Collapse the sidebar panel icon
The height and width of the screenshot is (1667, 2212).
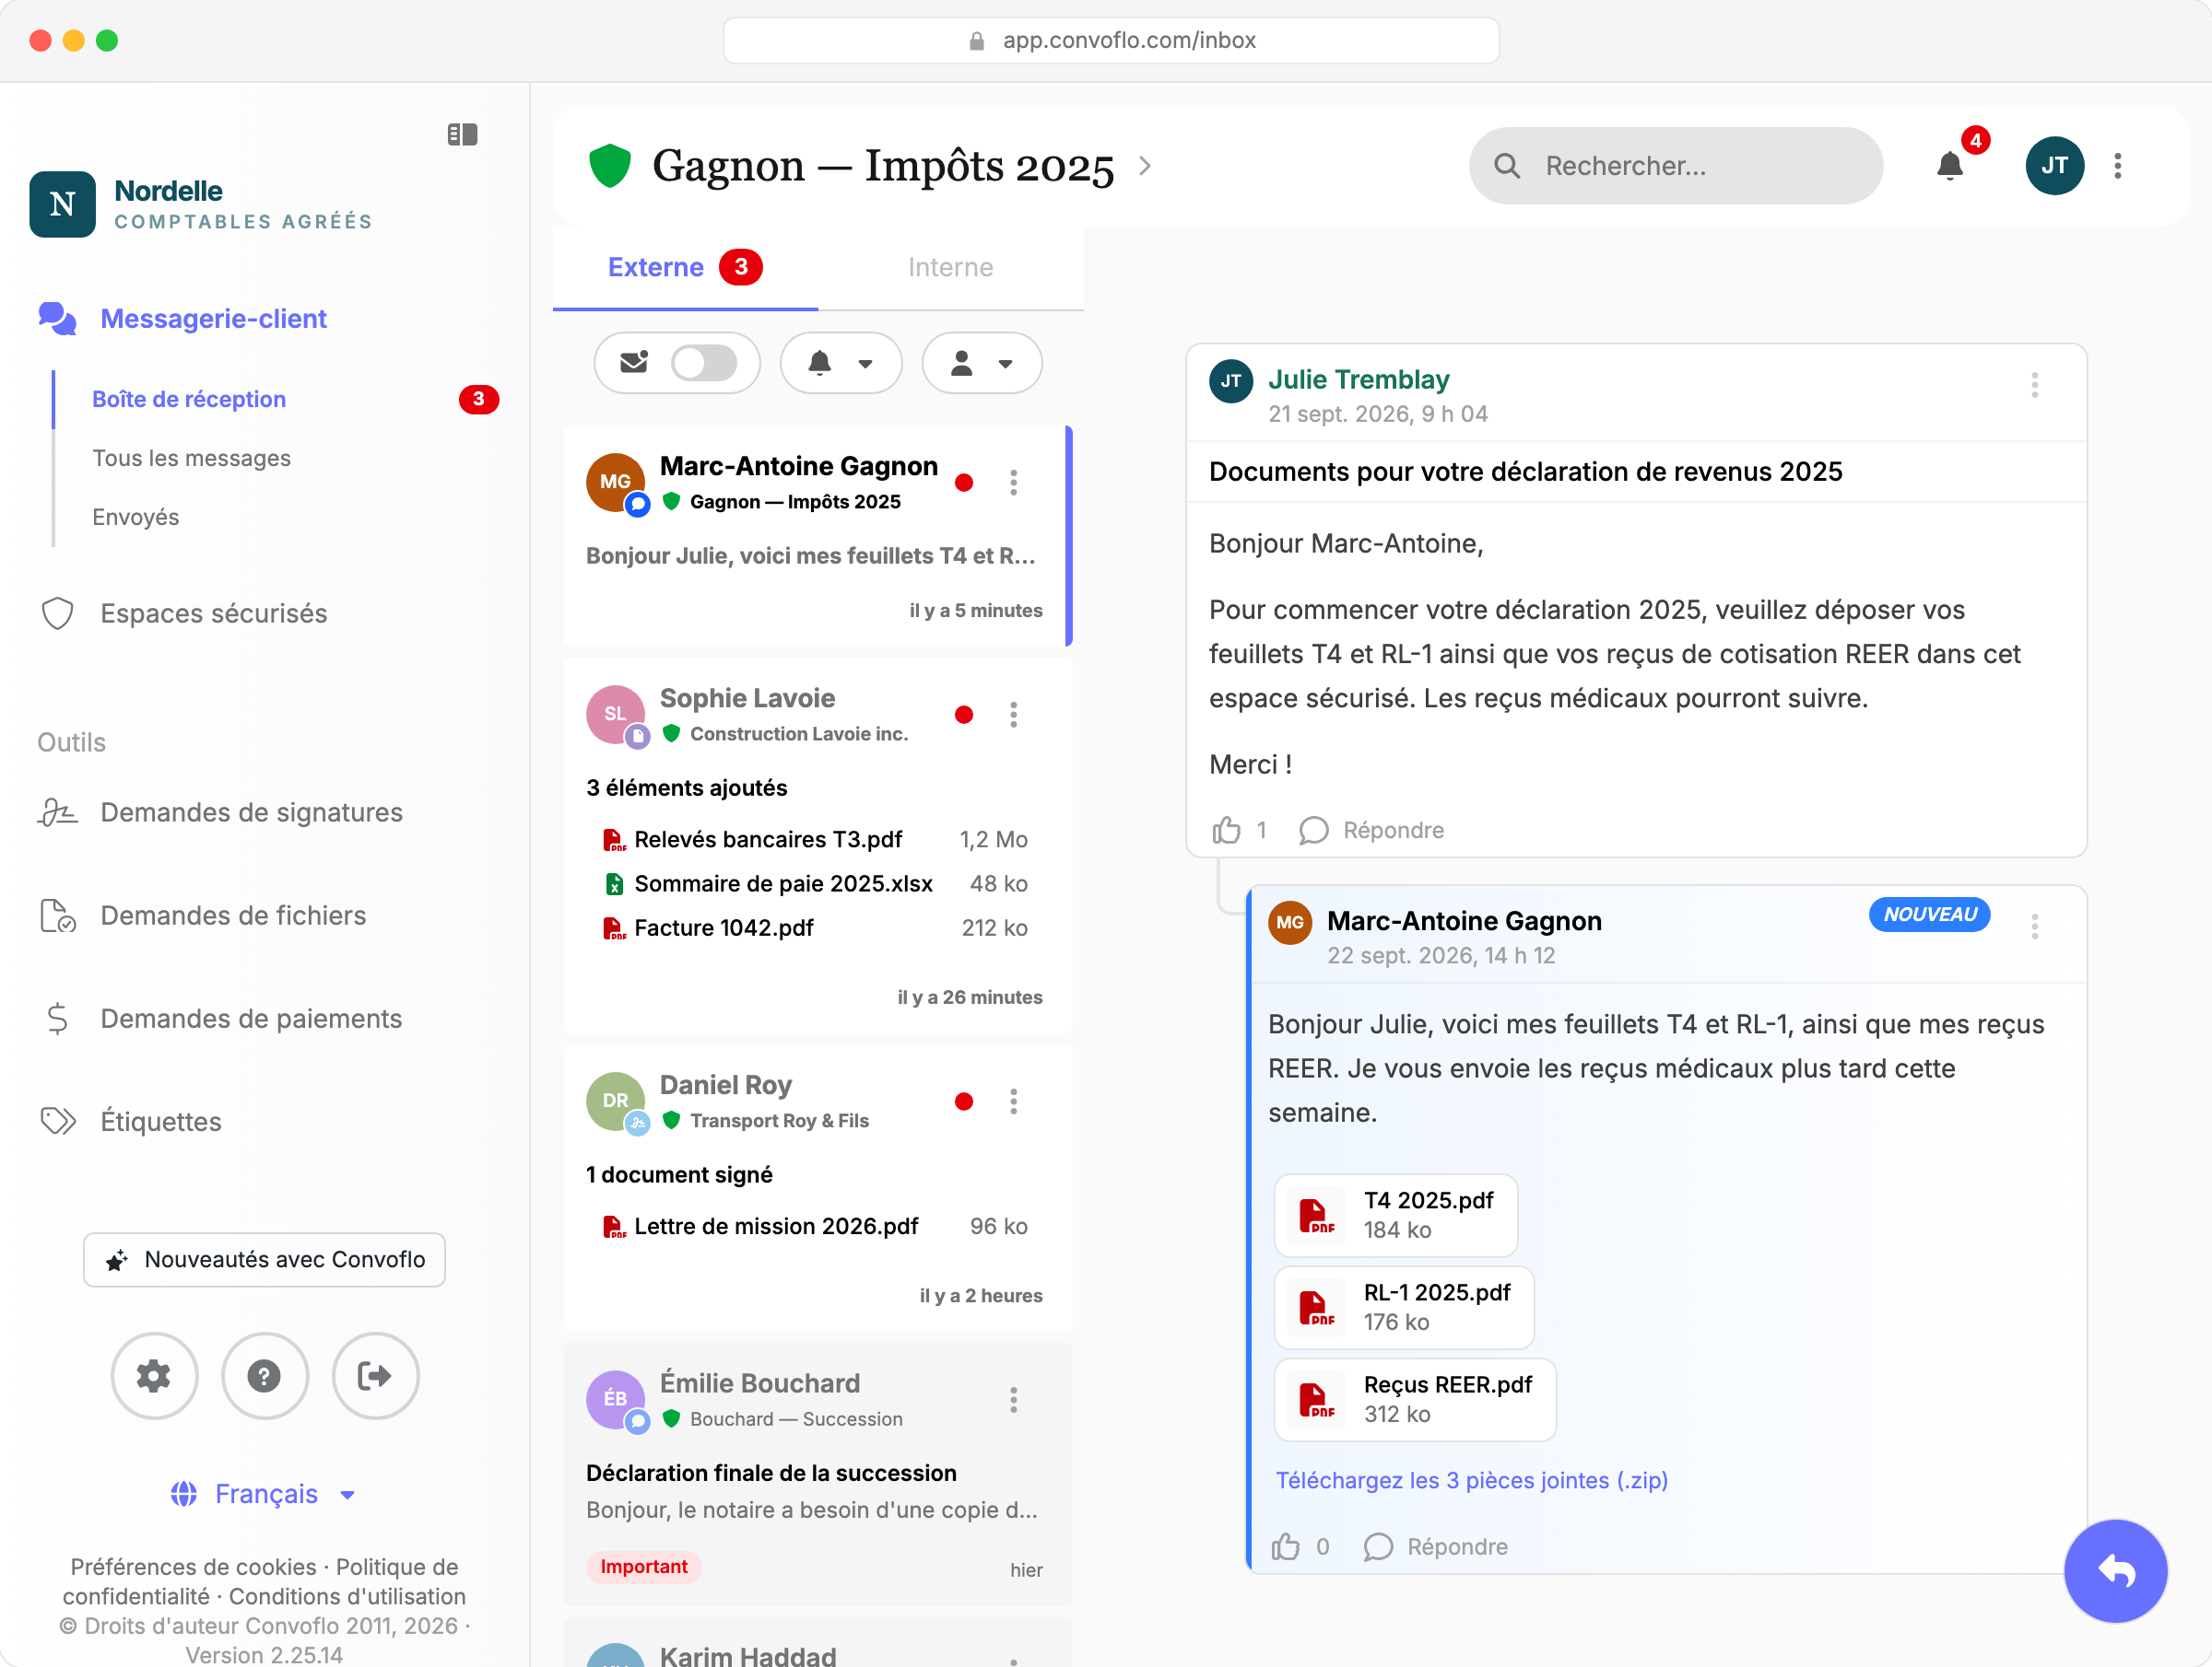[x=462, y=134]
